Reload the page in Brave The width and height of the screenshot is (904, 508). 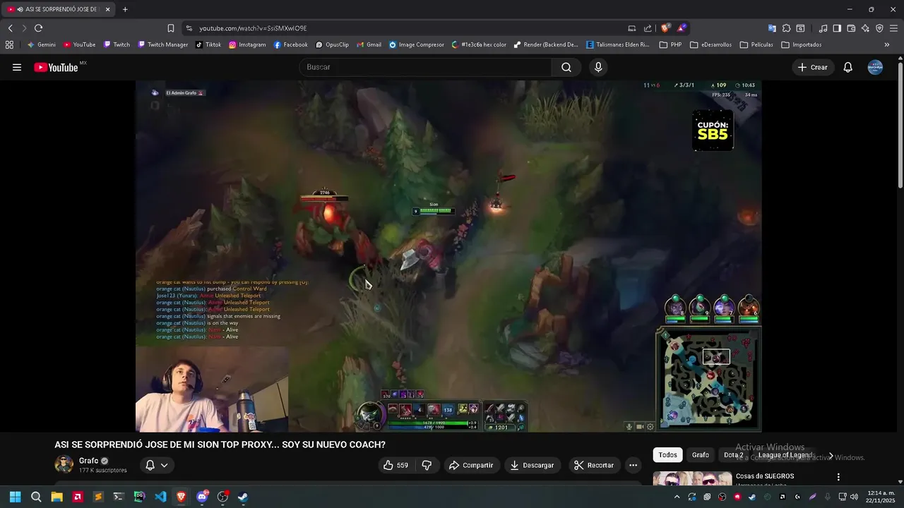pyautogui.click(x=38, y=28)
